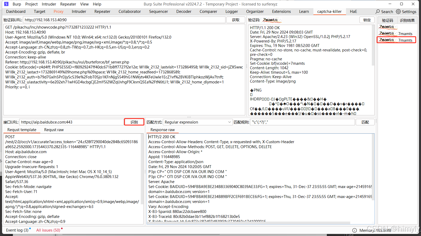Image resolution: width=421 pixels, height=236 pixels.
Task: Focus the 验证码URL input field
Action: pyautogui.click(x=124, y=20)
